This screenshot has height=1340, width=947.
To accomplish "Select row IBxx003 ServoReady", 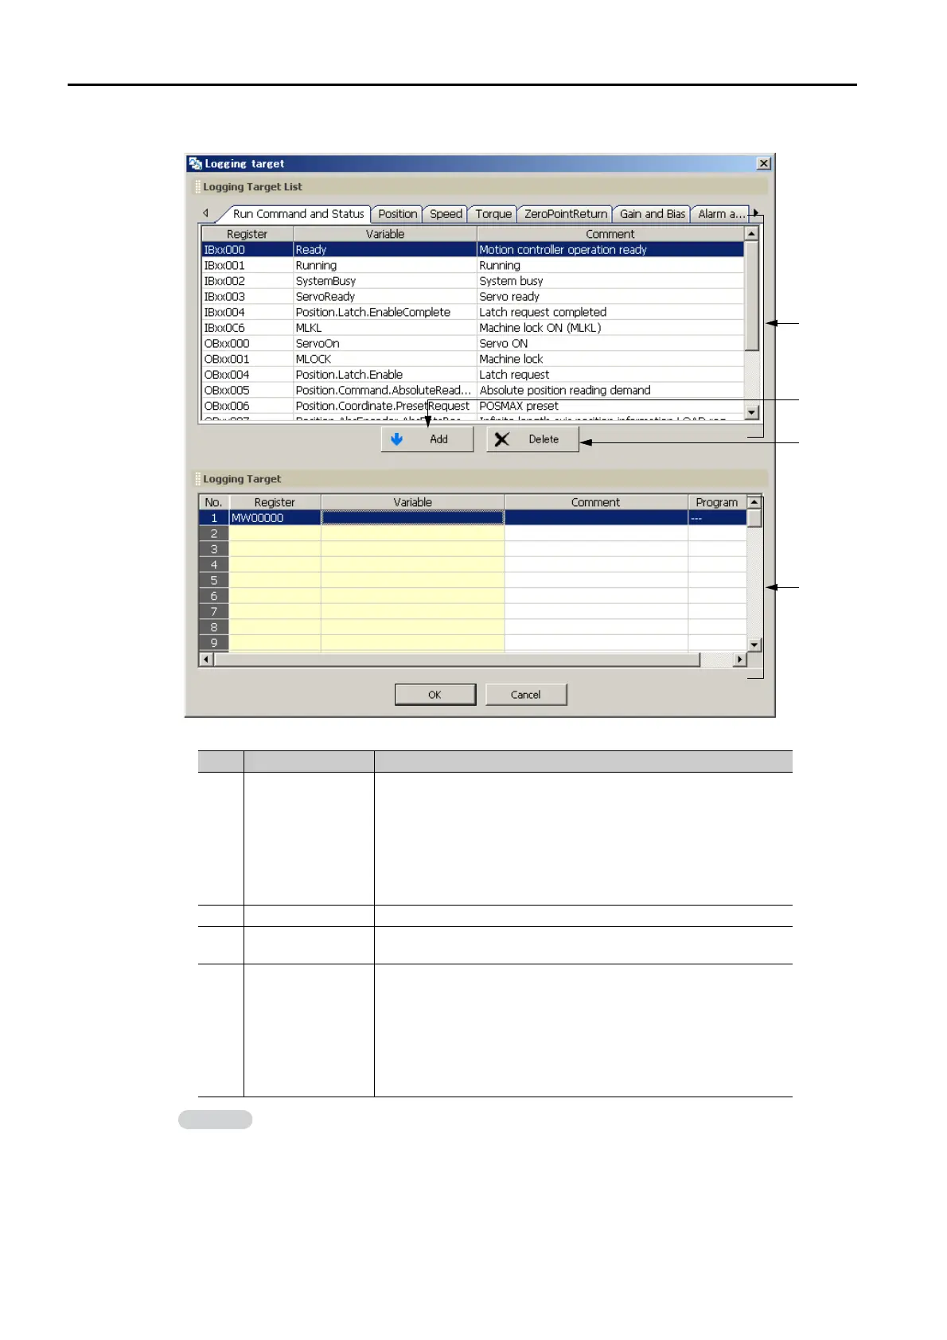I will click(x=473, y=297).
